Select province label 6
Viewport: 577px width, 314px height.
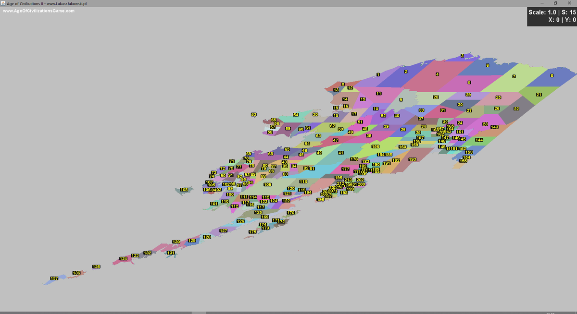click(x=488, y=65)
